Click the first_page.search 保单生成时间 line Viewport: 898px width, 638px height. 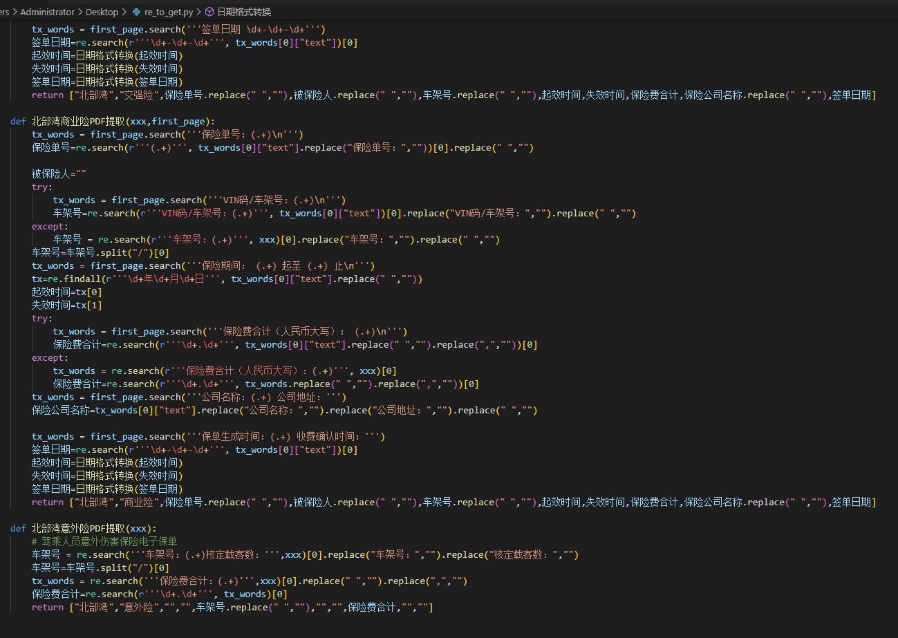click(x=208, y=436)
